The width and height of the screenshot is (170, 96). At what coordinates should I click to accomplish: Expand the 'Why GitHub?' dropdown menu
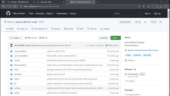(20, 14)
